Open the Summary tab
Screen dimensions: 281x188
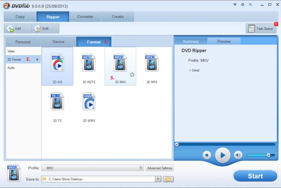pyautogui.click(x=191, y=41)
